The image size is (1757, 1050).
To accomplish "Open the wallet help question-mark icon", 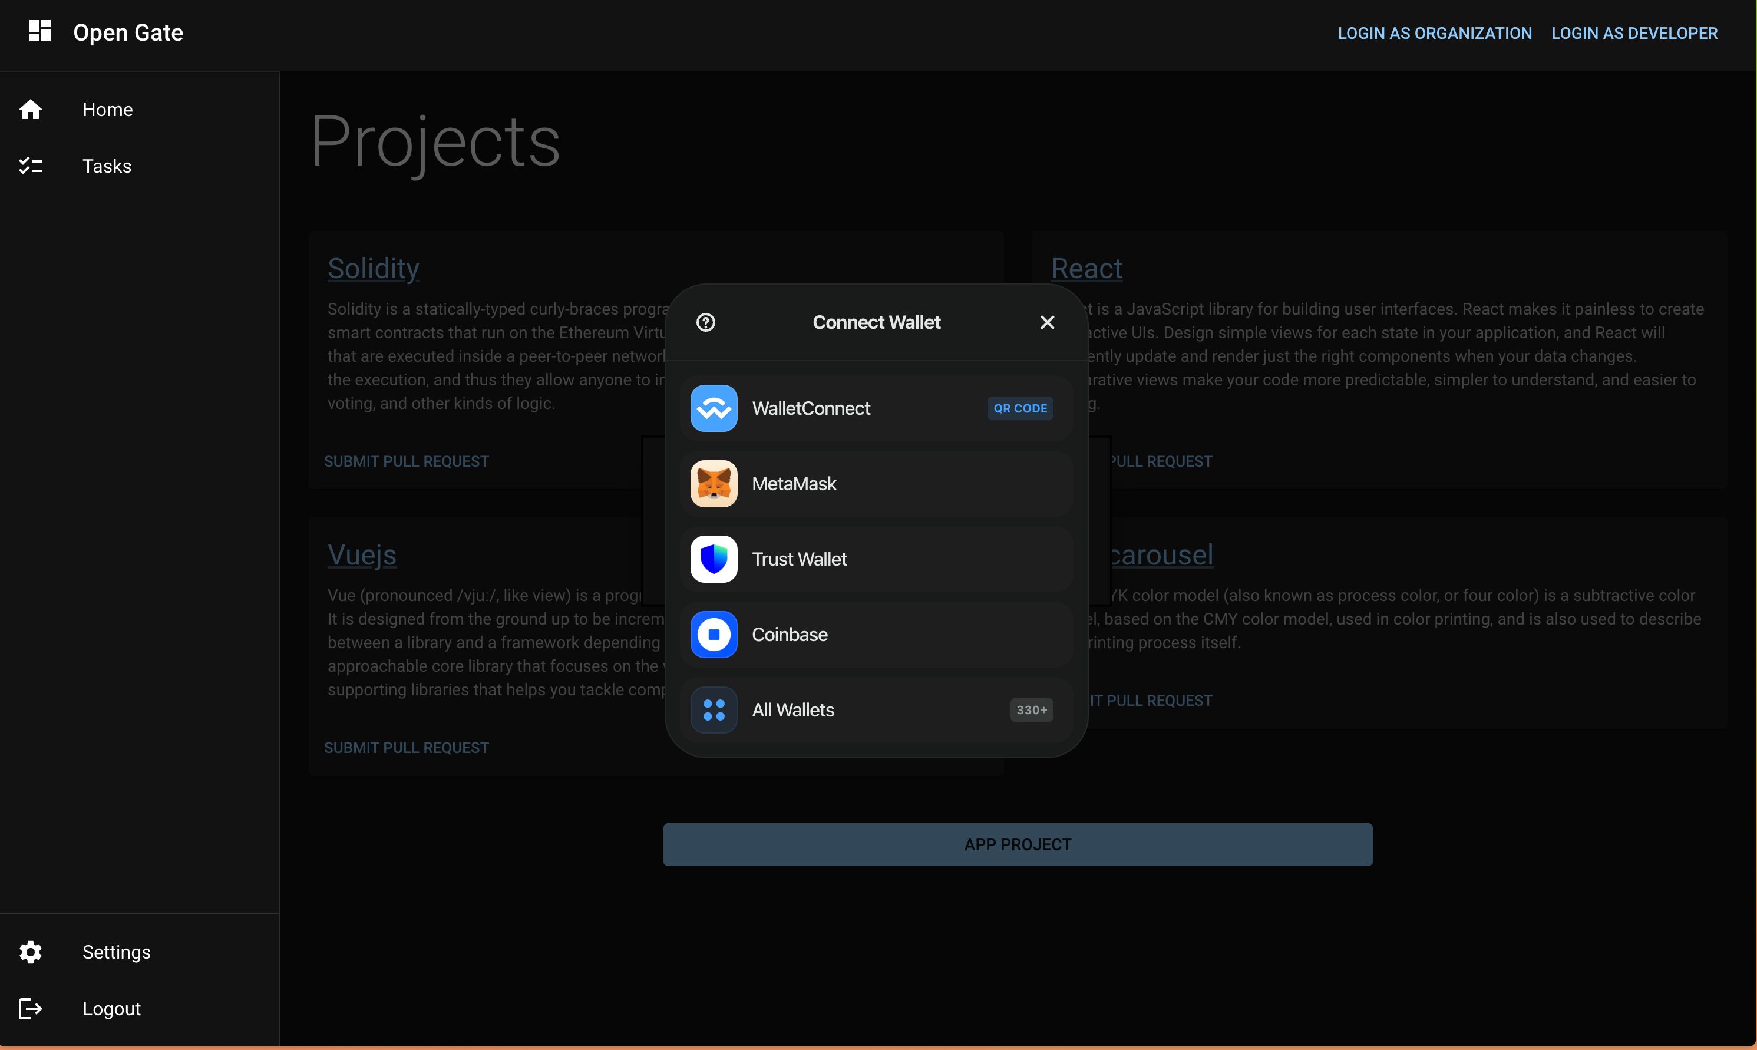I will tap(705, 323).
